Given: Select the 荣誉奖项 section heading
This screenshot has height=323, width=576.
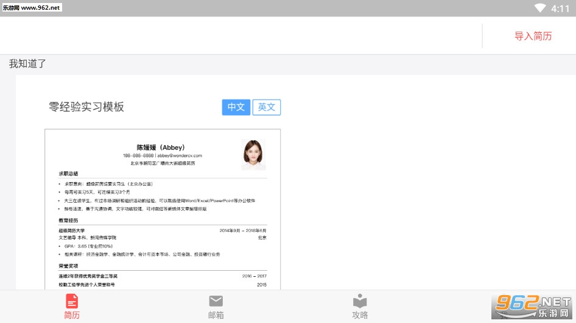Looking at the screenshot, I should coord(68,266).
